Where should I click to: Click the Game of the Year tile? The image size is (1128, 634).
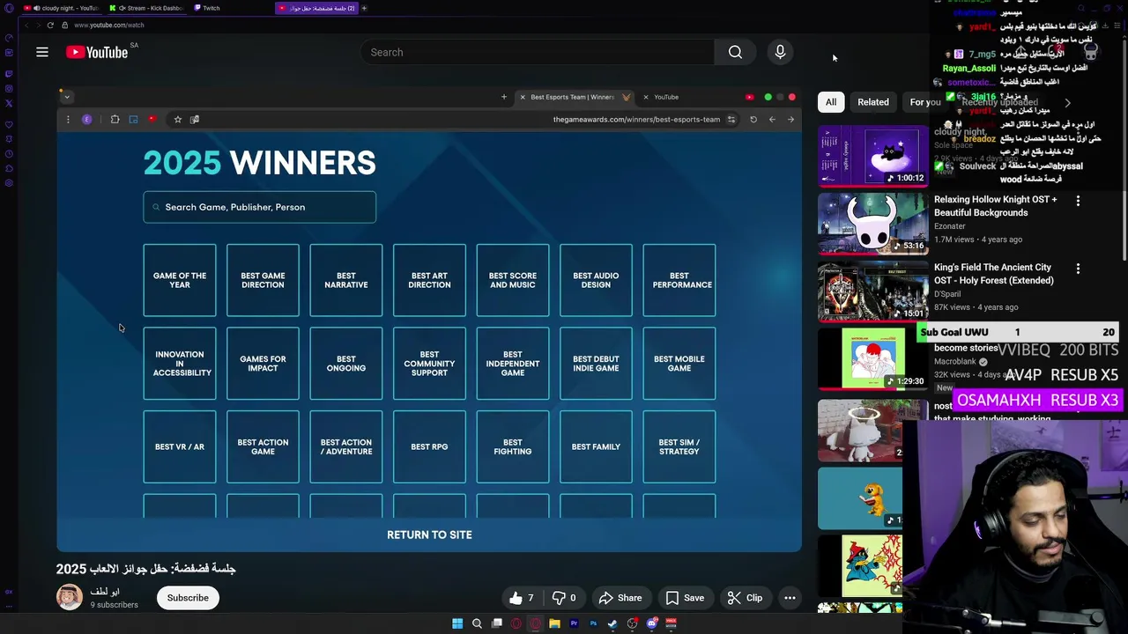click(180, 280)
